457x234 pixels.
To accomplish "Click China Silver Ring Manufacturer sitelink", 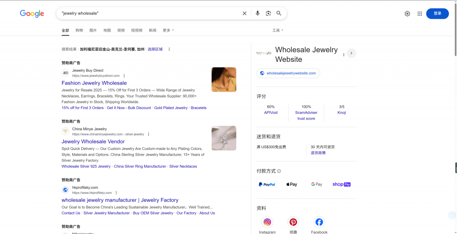I will coord(140,166).
